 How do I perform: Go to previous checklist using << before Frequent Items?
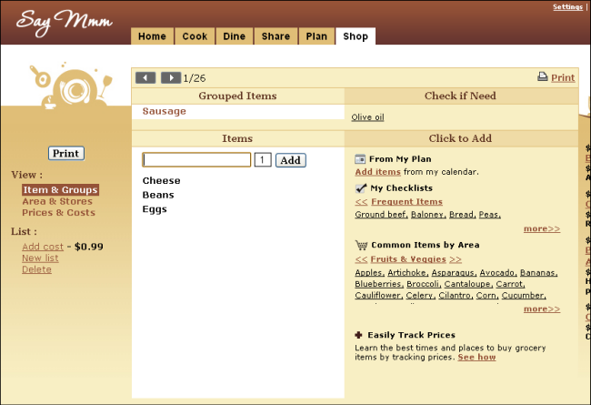361,202
